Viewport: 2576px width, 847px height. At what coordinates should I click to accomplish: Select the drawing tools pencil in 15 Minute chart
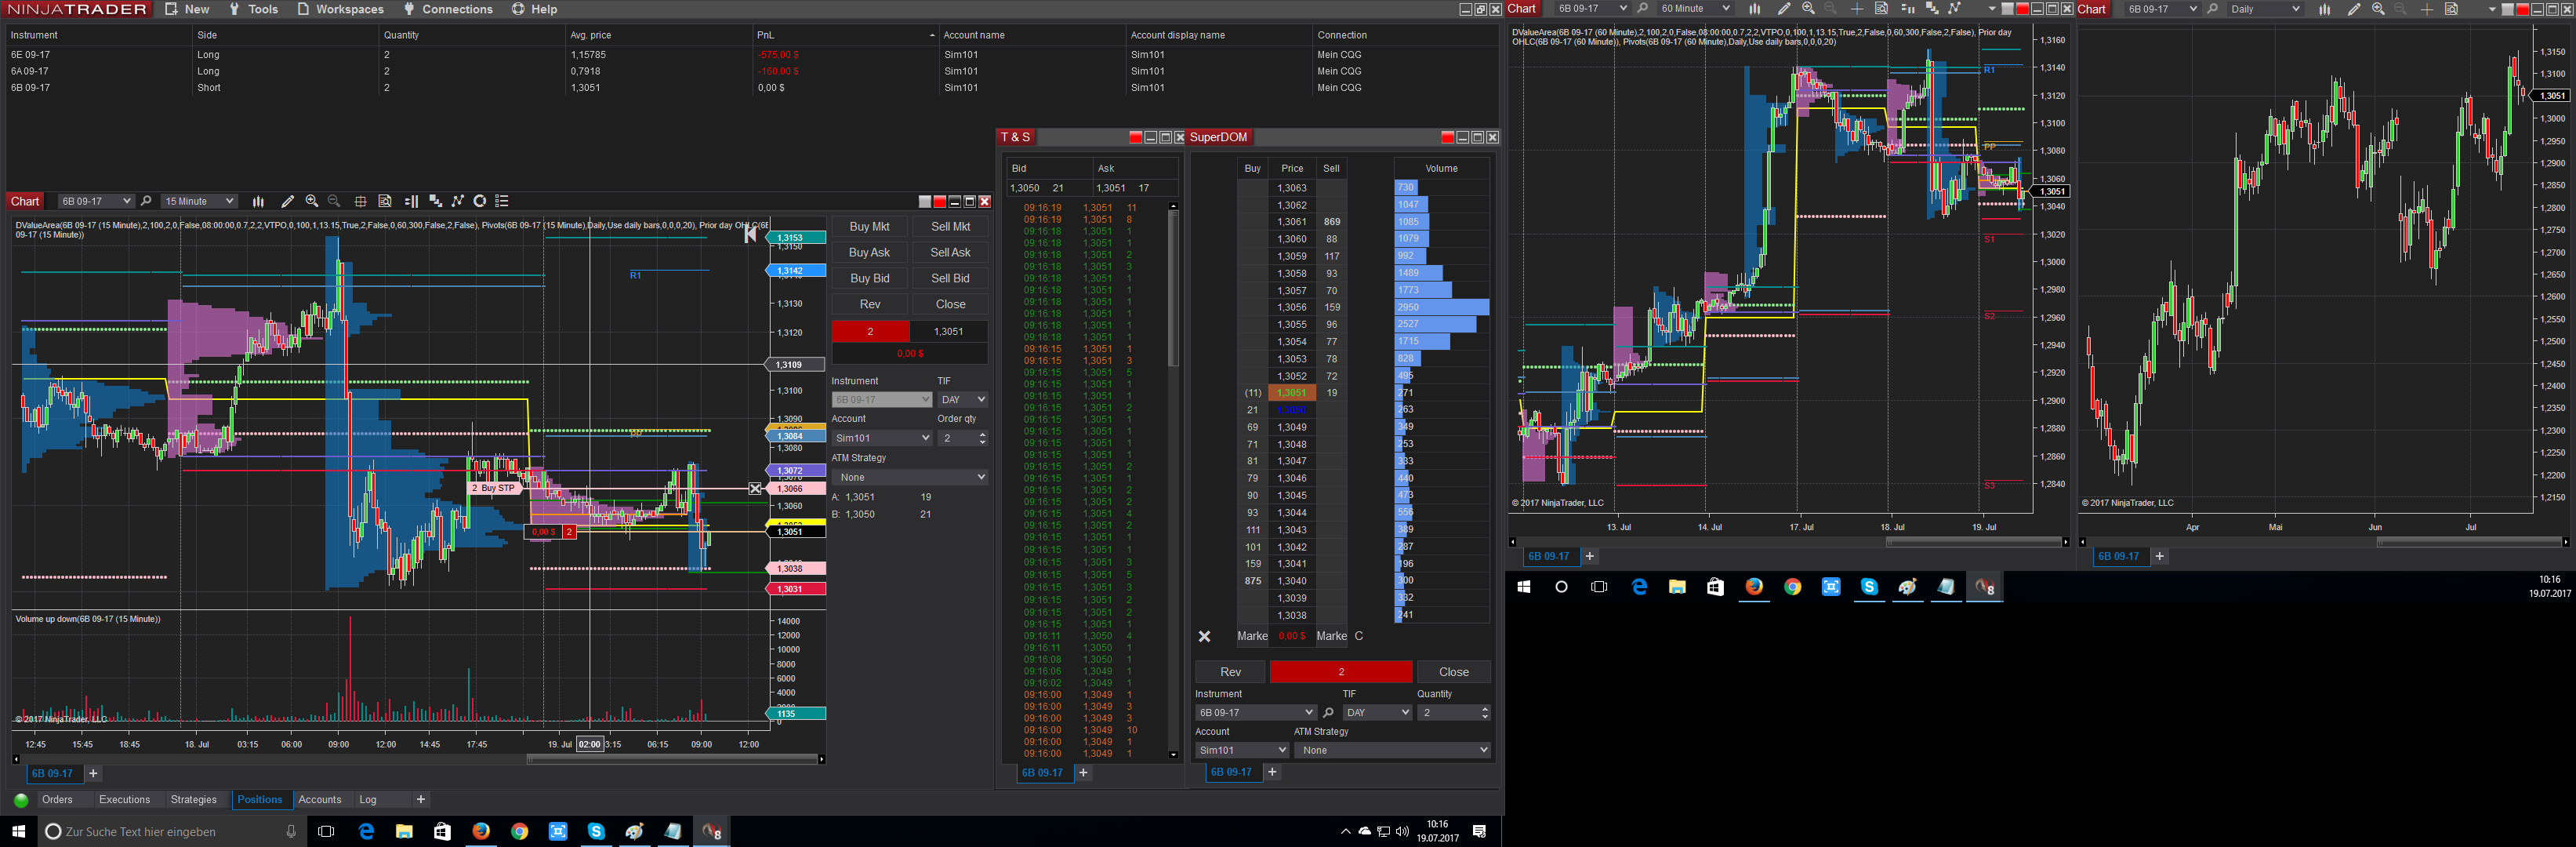pos(288,202)
